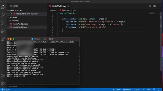Viewport: 163px width, 91px height.
Task: Show errors and warnings count in status bar
Action: tap(6, 89)
